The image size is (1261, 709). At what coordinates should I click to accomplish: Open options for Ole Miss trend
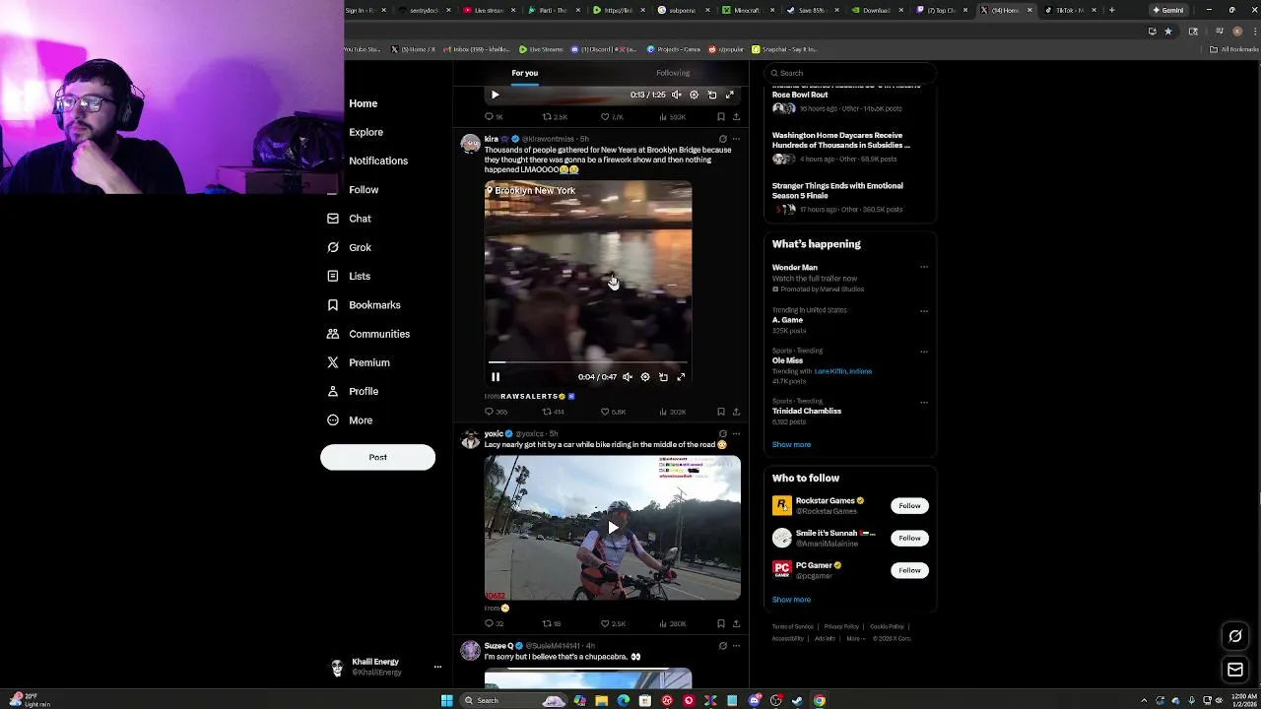coord(923,351)
